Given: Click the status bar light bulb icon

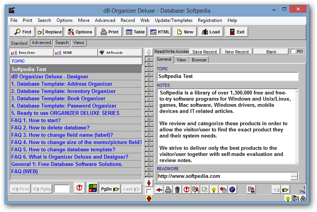Looking at the screenshot, I should point(288,199).
